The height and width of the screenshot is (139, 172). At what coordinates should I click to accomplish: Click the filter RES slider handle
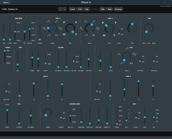coord(38,59)
